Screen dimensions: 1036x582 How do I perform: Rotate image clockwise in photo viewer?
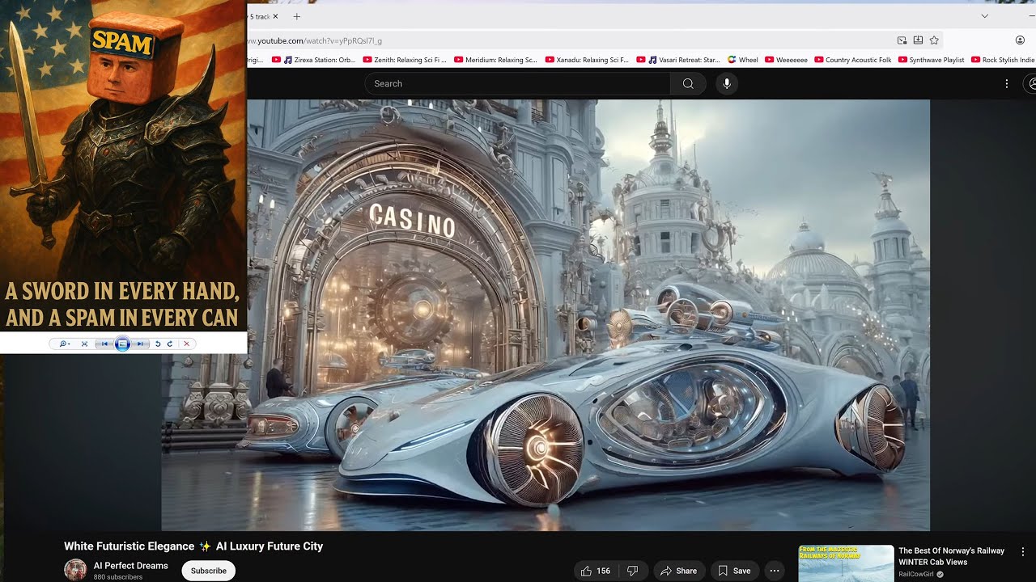170,344
